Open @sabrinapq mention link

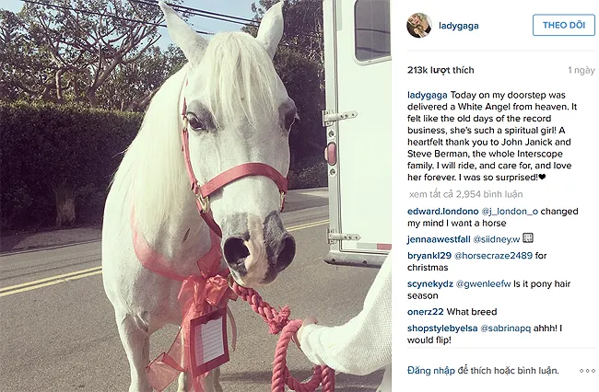pos(505,329)
